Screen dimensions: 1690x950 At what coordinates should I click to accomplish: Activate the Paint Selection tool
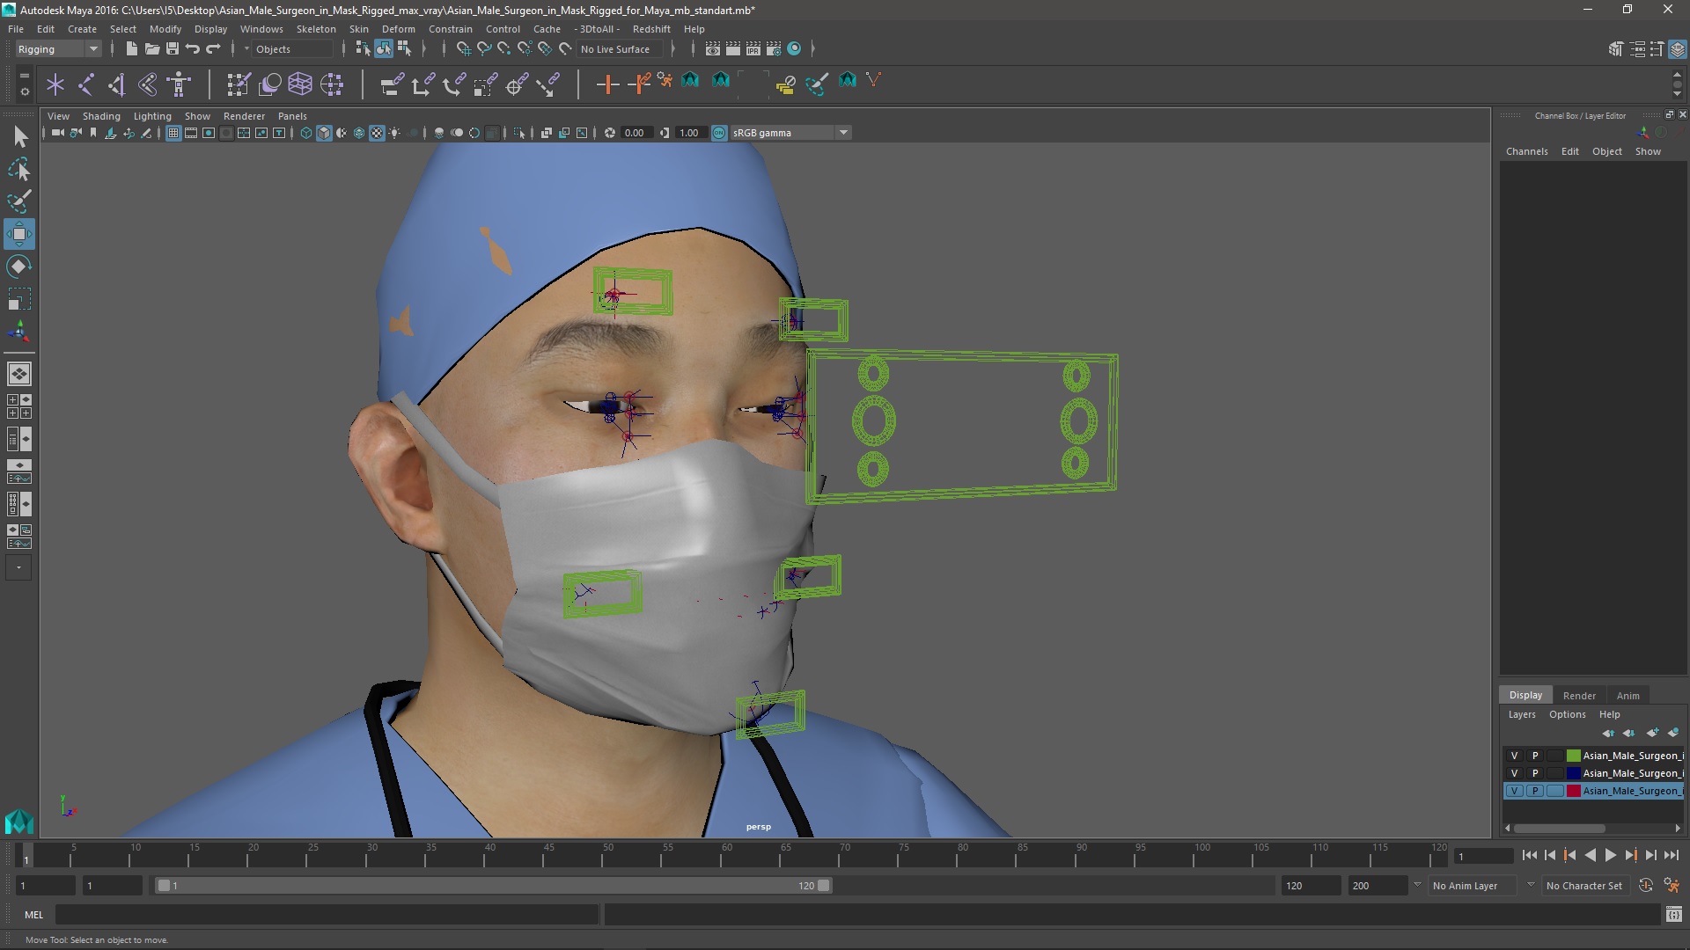point(19,201)
